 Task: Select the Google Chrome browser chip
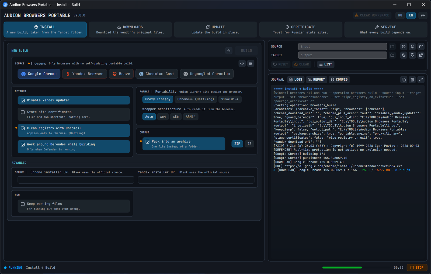(39, 74)
